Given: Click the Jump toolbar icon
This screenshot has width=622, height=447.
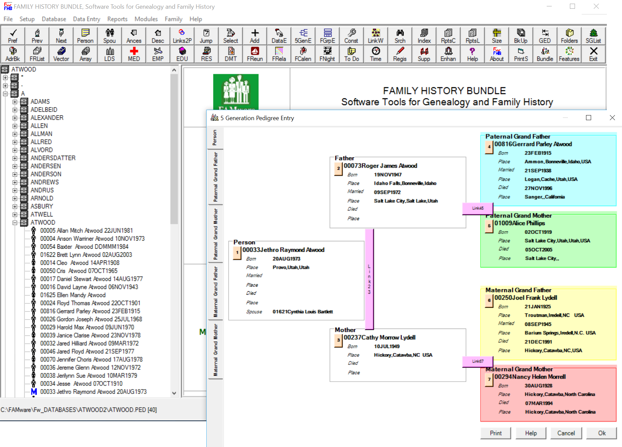Looking at the screenshot, I should (206, 36).
